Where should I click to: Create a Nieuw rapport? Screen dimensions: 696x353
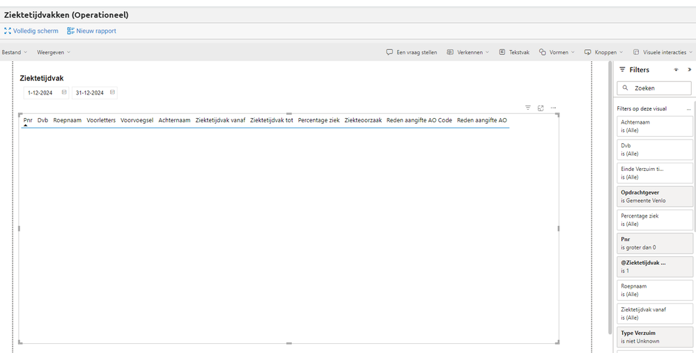(x=91, y=31)
